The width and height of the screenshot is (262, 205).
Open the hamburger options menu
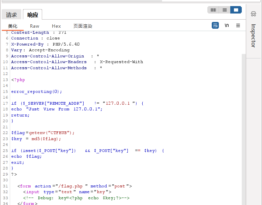pyautogui.click(x=238, y=25)
